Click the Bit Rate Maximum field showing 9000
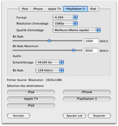118x126 pixels. 91,51
